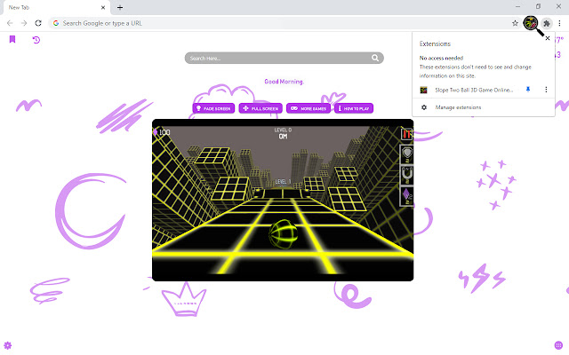Image resolution: width=569 pixels, height=355 pixels.
Task: Open more options for Slope Two Ball extension
Action: [x=546, y=90]
